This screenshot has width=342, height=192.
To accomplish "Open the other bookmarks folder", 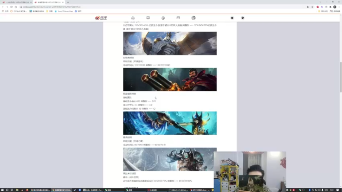I will 323,11.
